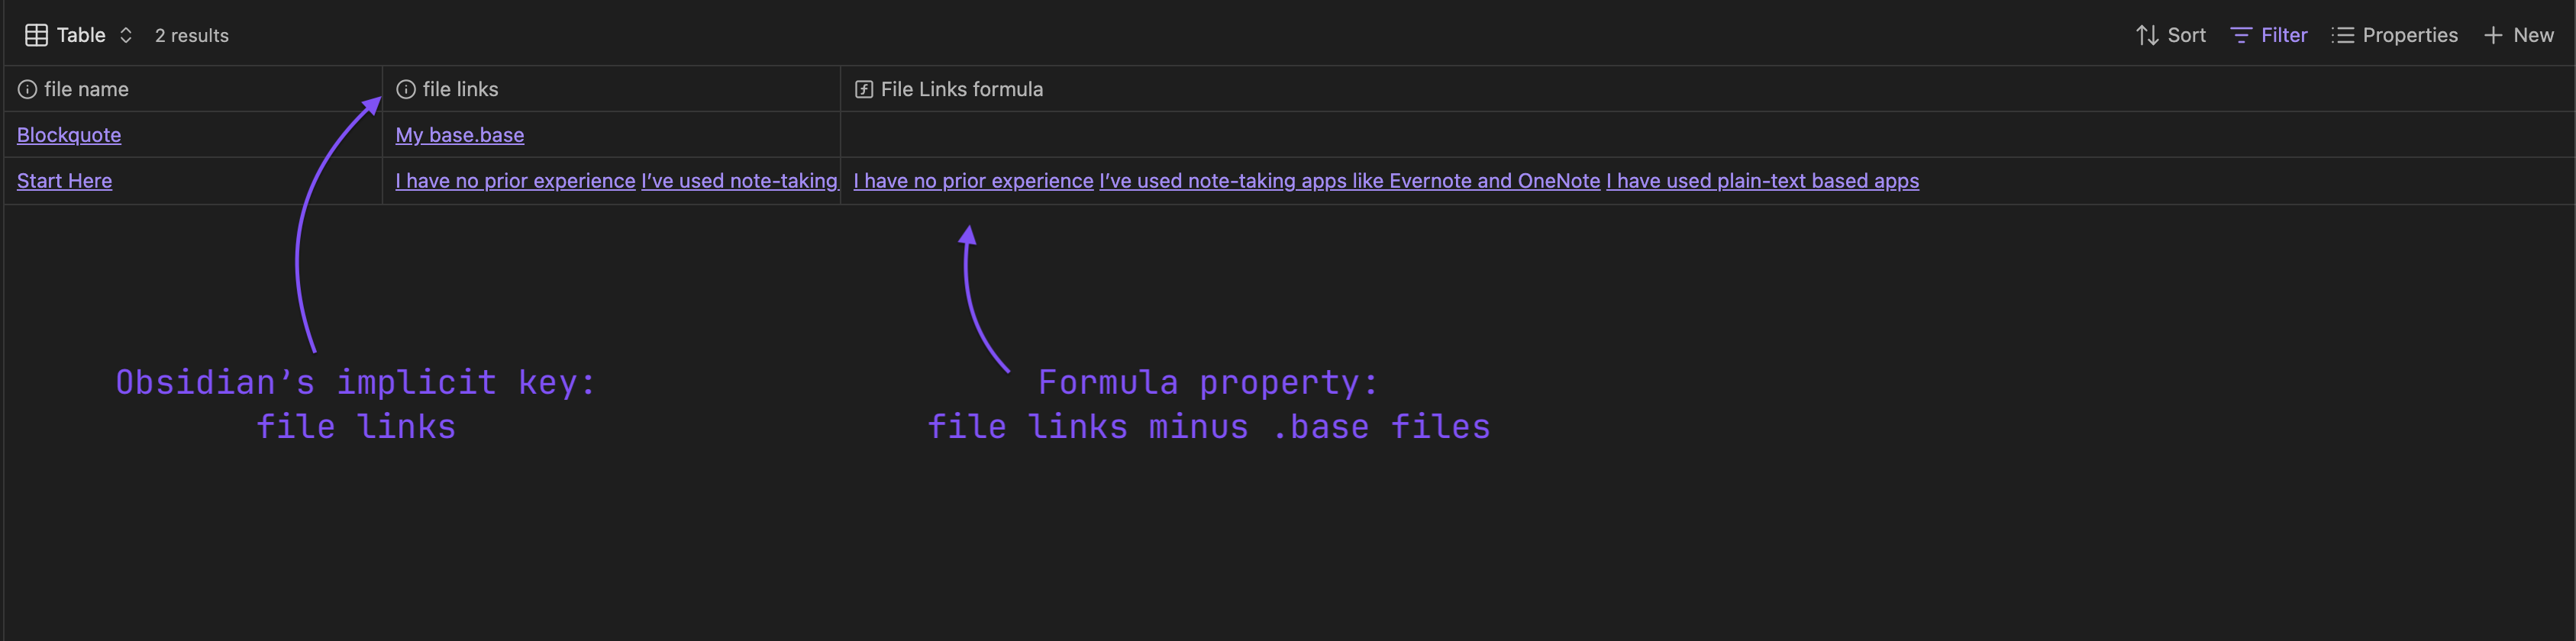Screen dimensions: 2576x641
Task: Open the Evernote and OneNote note link
Action: (x=1349, y=181)
